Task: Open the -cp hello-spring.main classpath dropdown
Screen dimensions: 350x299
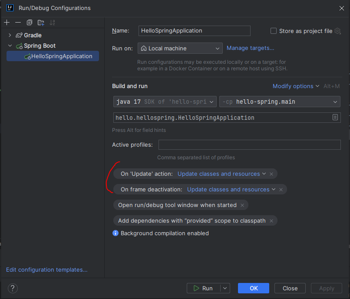Action: pyautogui.click(x=280, y=102)
